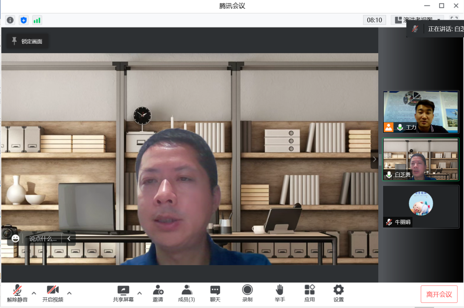Expand share options arrow beside 共享屏幕
Viewport: 464px width, 308px height.
pos(140,293)
